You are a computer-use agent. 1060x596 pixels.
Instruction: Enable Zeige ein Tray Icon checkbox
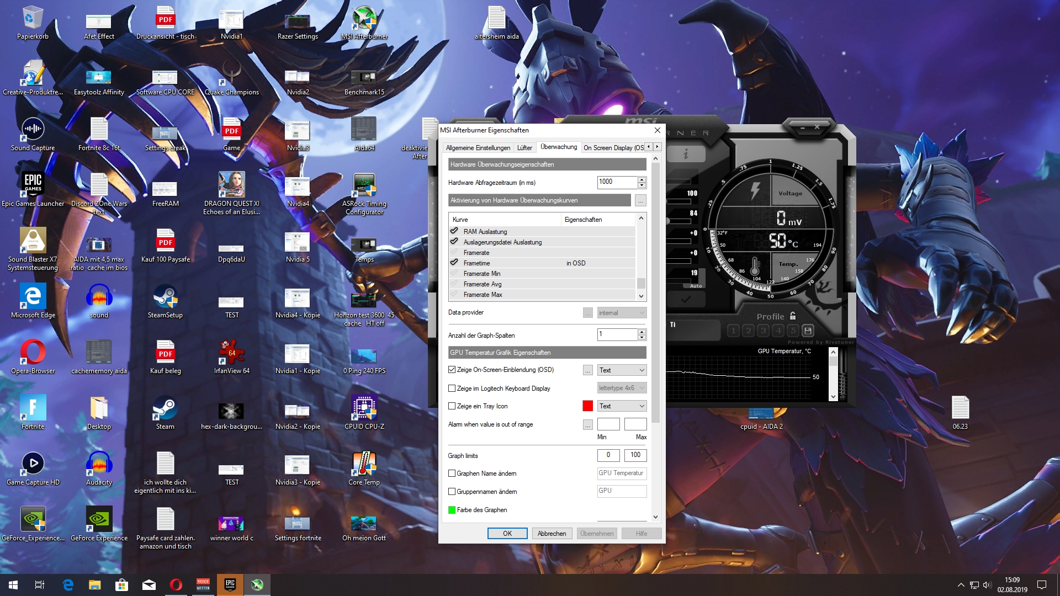[x=452, y=406]
